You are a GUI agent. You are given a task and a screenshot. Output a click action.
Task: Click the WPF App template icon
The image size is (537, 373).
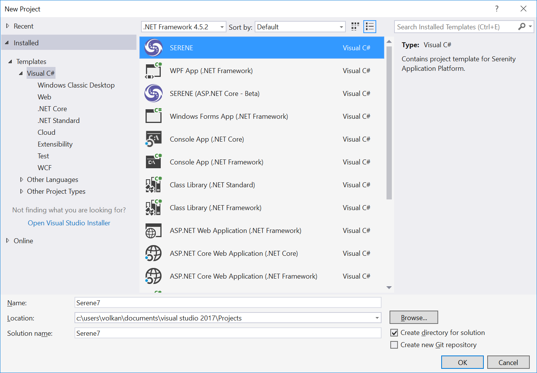click(x=154, y=71)
